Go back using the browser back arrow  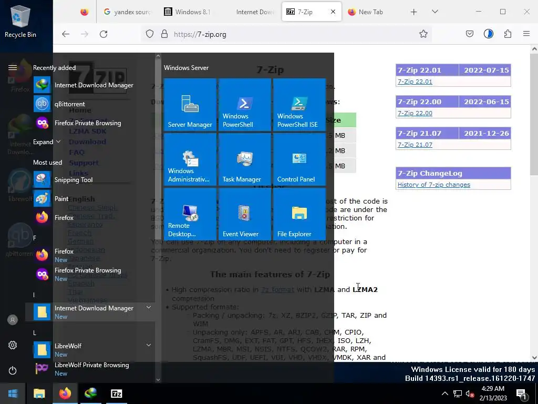point(66,34)
